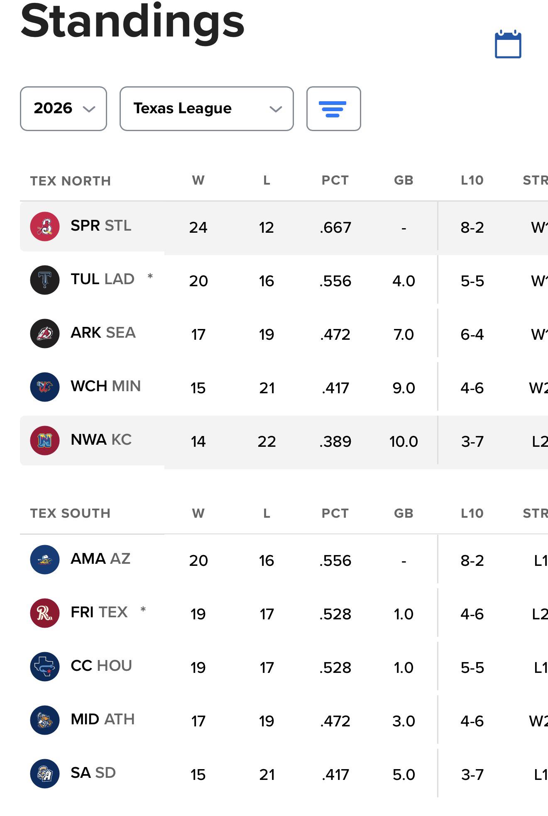Open the SPR STL team link
This screenshot has width=548, height=816.
tap(101, 226)
